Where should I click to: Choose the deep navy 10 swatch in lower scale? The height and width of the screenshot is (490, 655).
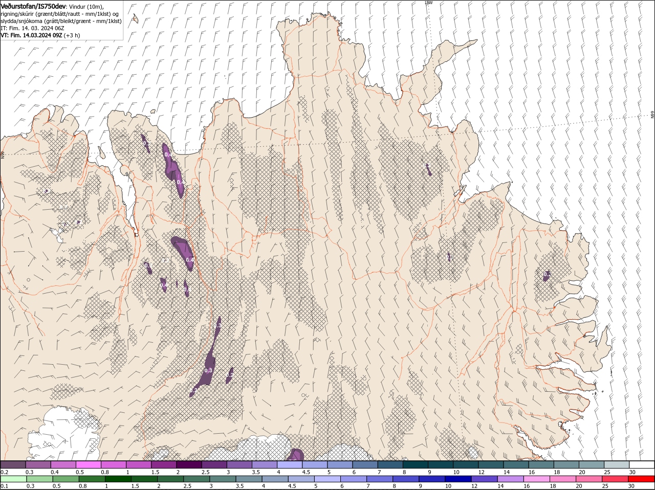[x=457, y=479]
